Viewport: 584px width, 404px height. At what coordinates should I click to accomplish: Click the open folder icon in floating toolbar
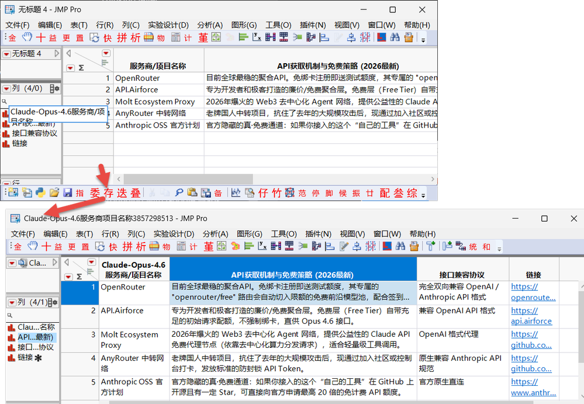click(54, 192)
